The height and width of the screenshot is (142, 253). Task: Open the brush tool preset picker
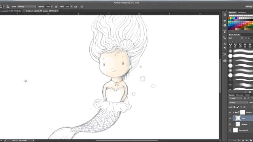(1, 7)
